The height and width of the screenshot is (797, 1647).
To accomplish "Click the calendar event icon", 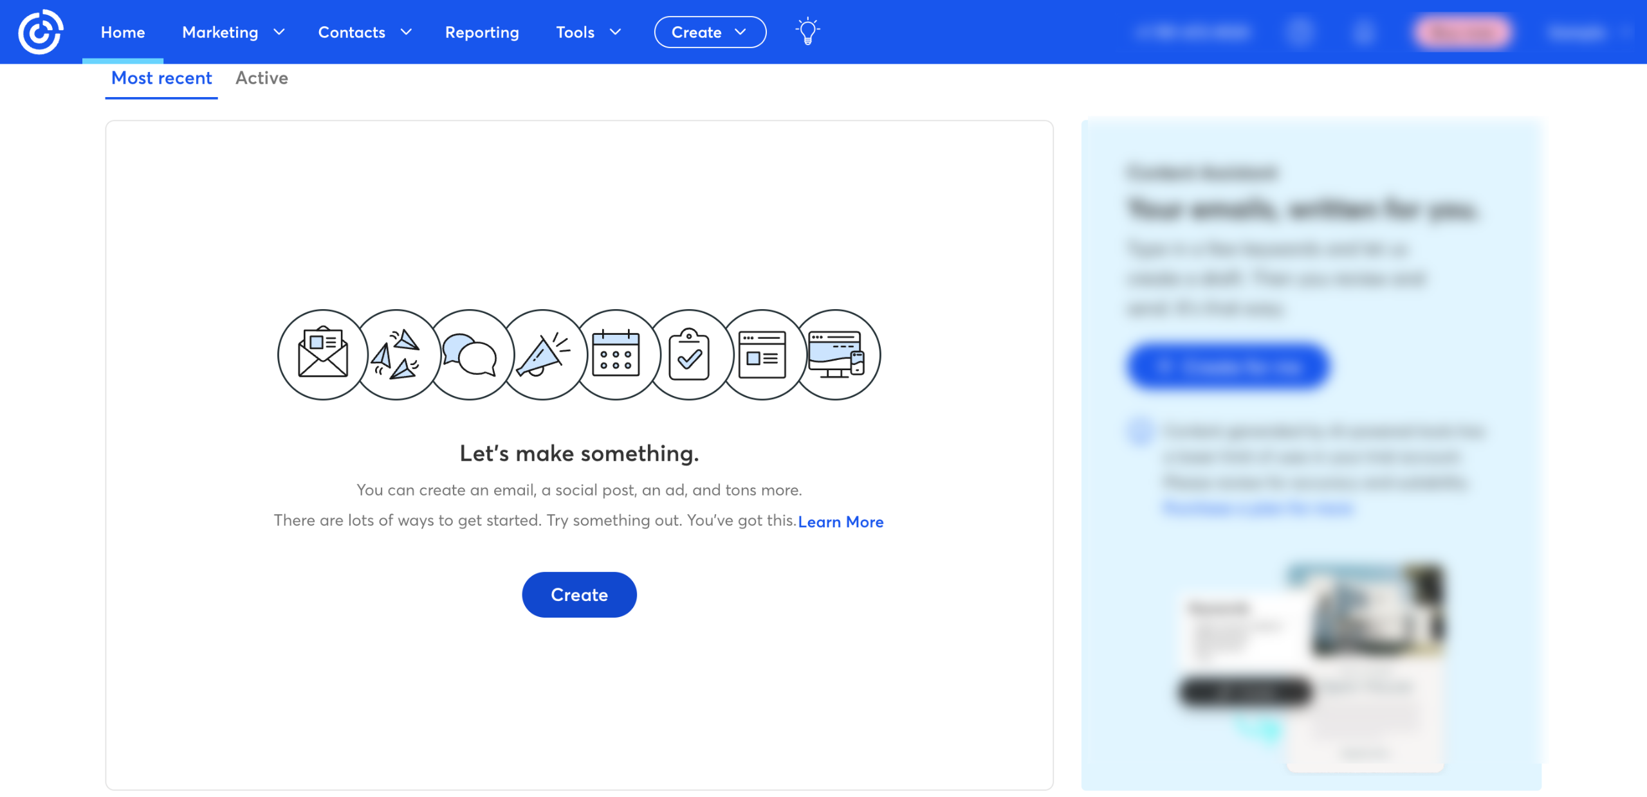I will click(x=616, y=355).
